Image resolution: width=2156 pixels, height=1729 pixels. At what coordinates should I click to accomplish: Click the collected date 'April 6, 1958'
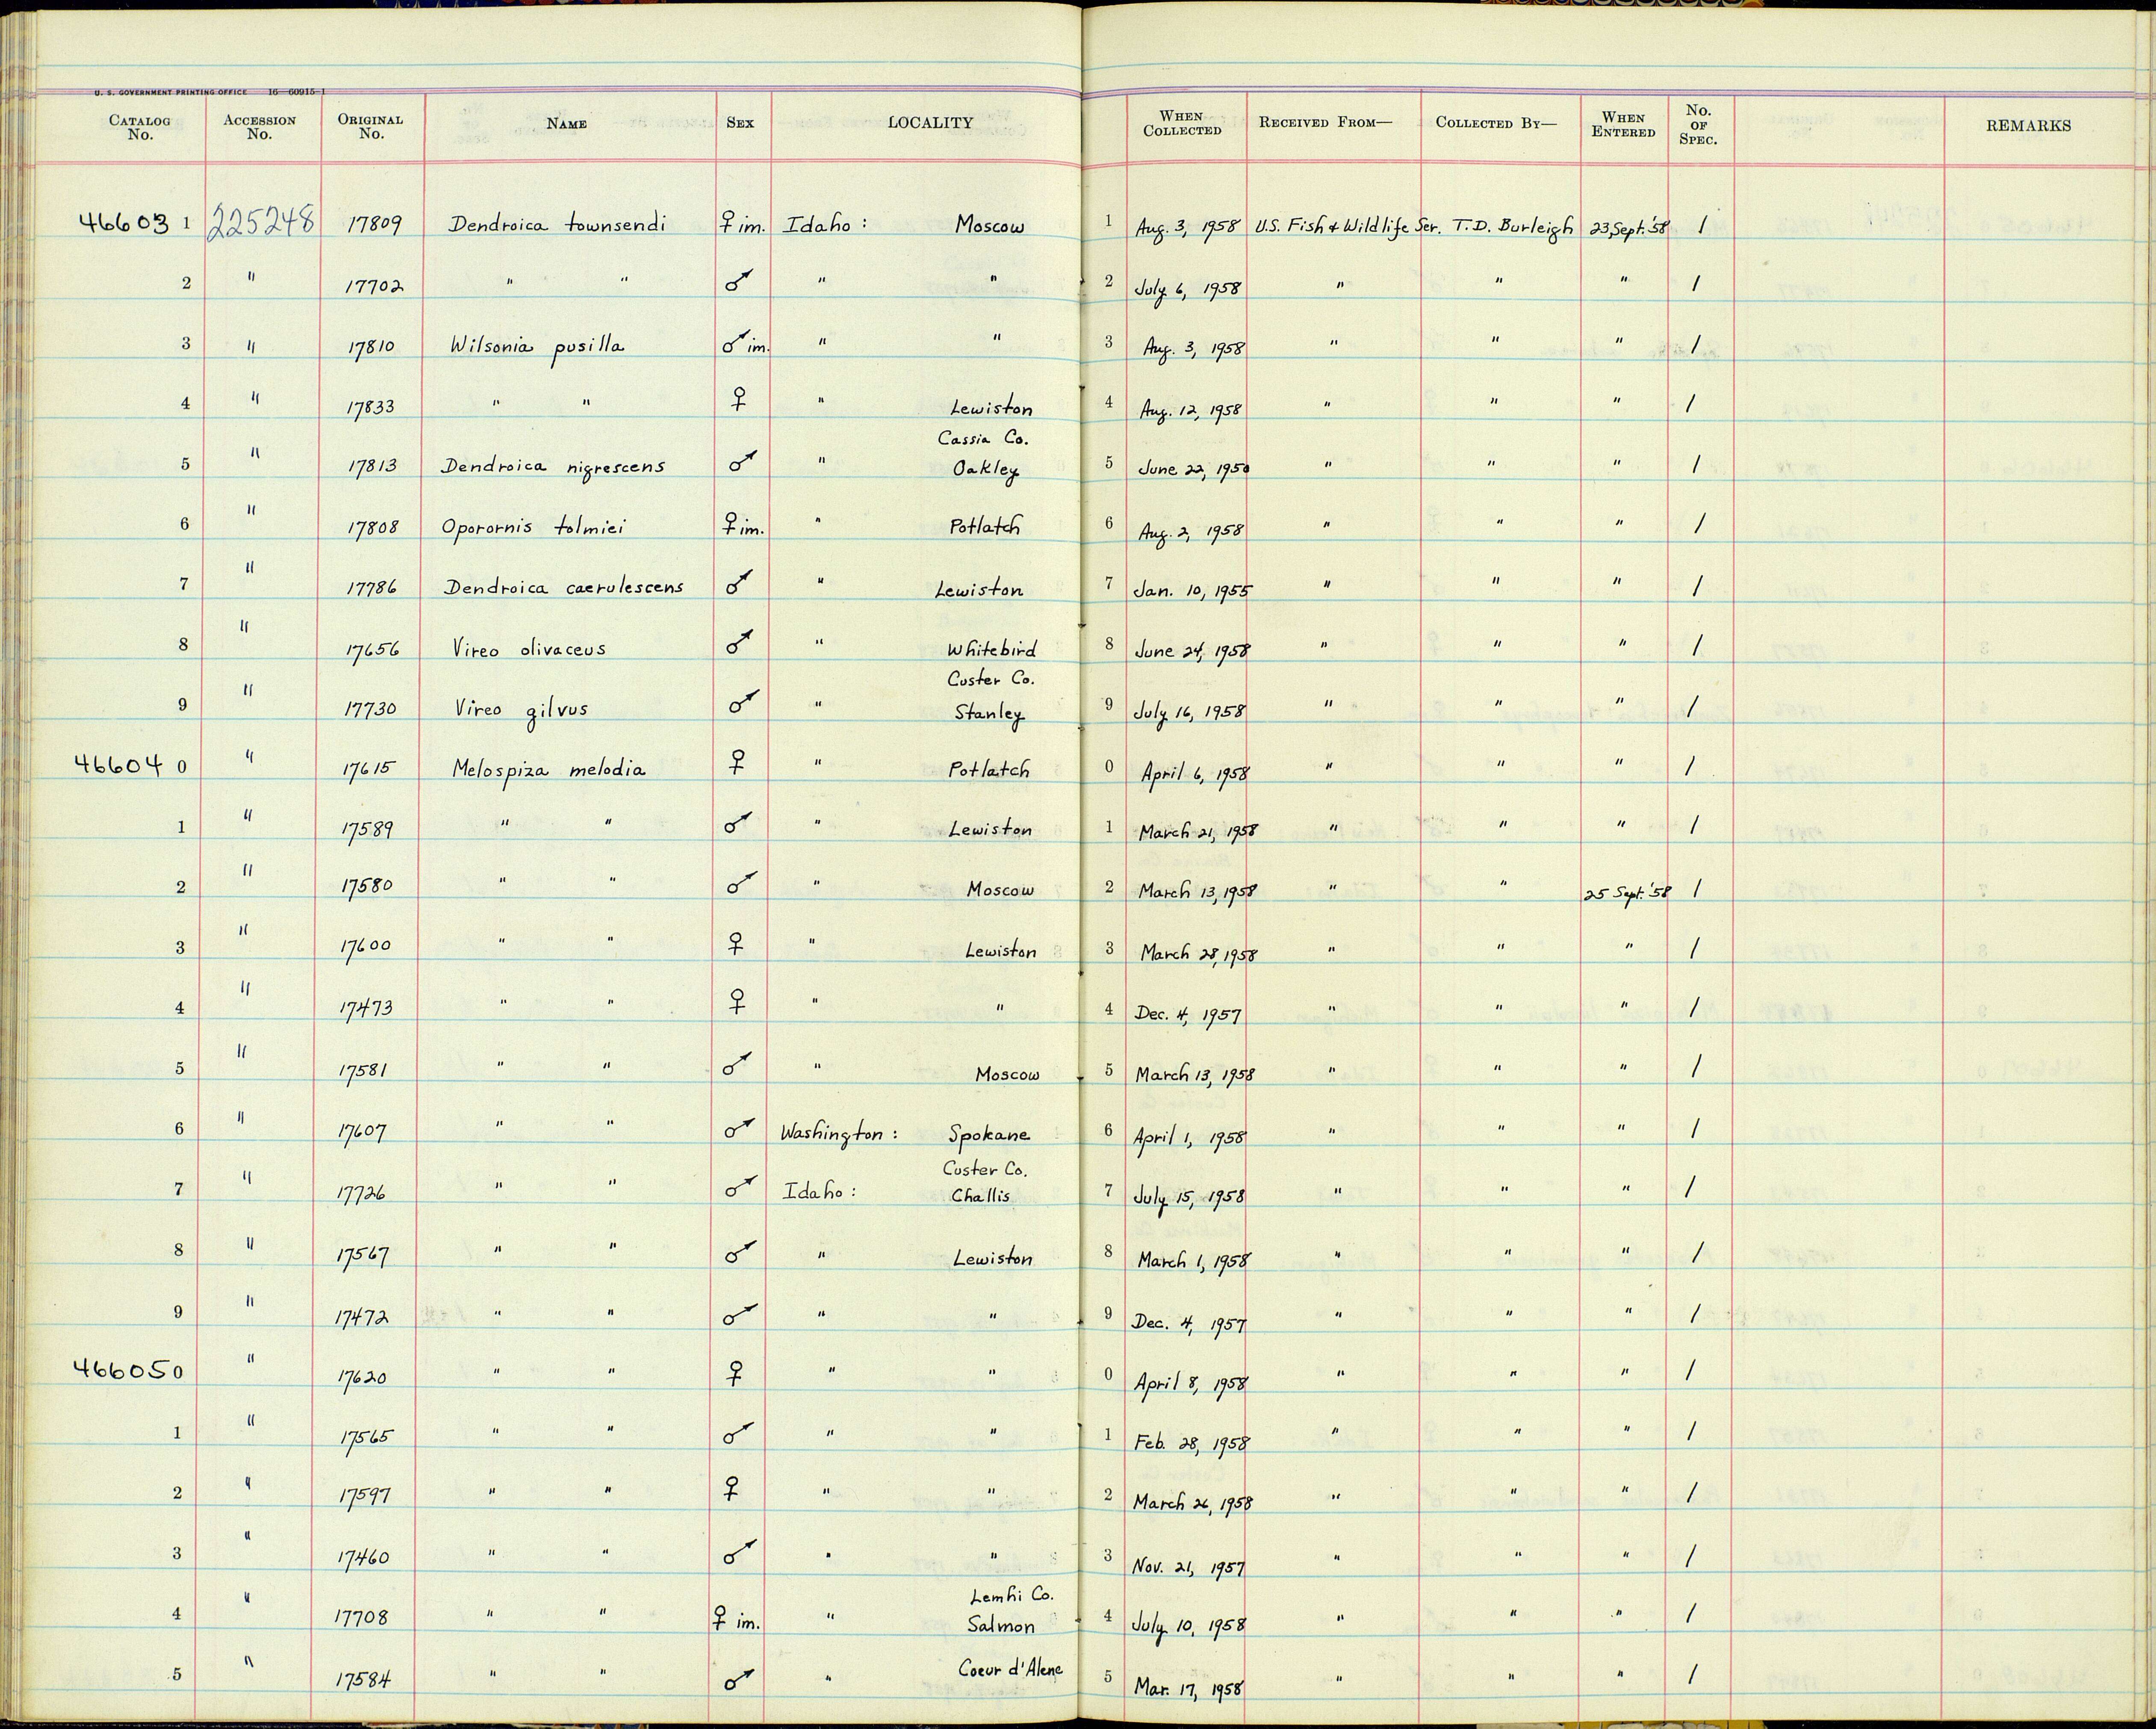point(1194,774)
